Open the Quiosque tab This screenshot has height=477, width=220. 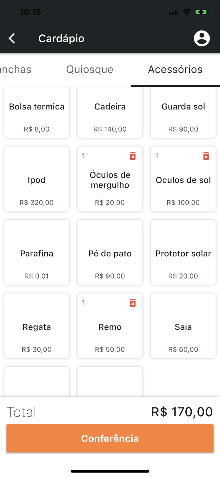tap(90, 69)
